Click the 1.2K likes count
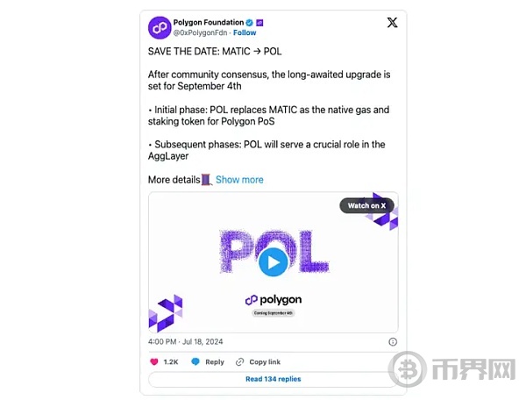Screen dimensions: 526x400 [x=171, y=361]
